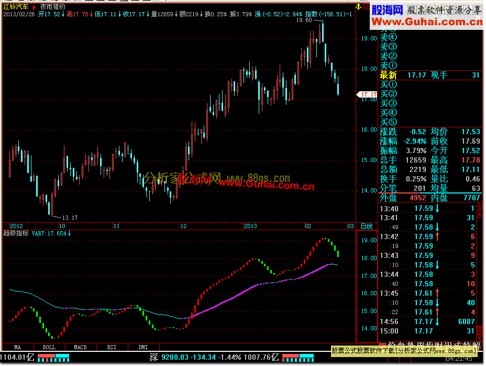Click the red-cyan market breadth bars at bottom left
Screen dimensions: 486x366
pos(53,358)
